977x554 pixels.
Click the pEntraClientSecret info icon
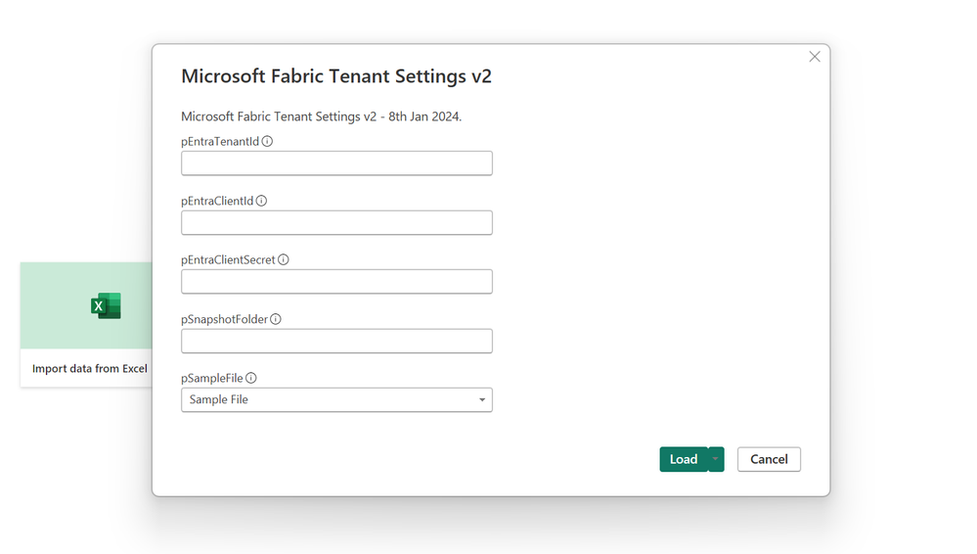pyautogui.click(x=284, y=259)
